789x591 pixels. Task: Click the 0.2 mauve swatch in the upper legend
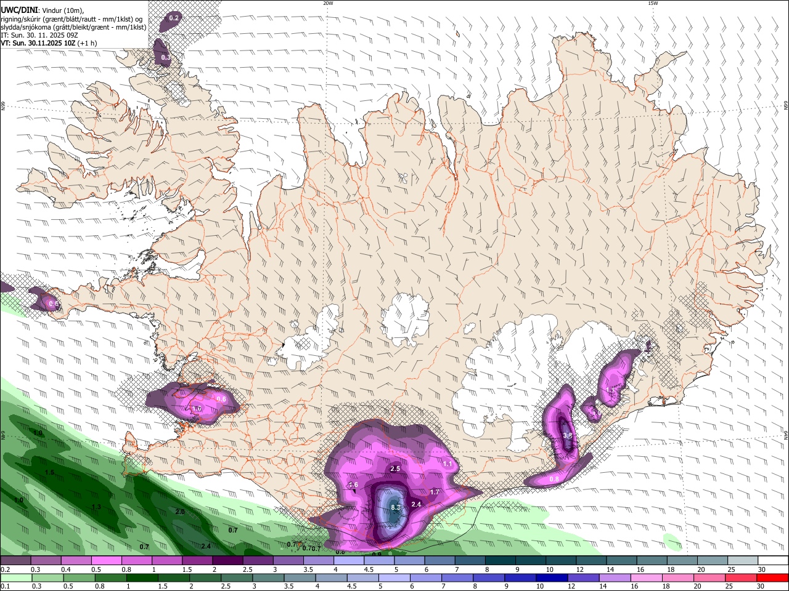coord(16,560)
